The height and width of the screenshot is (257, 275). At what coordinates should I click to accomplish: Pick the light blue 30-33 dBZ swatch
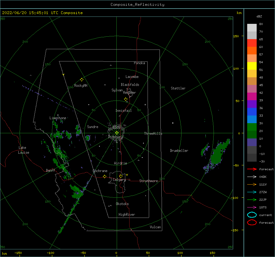[x=252, y=119]
